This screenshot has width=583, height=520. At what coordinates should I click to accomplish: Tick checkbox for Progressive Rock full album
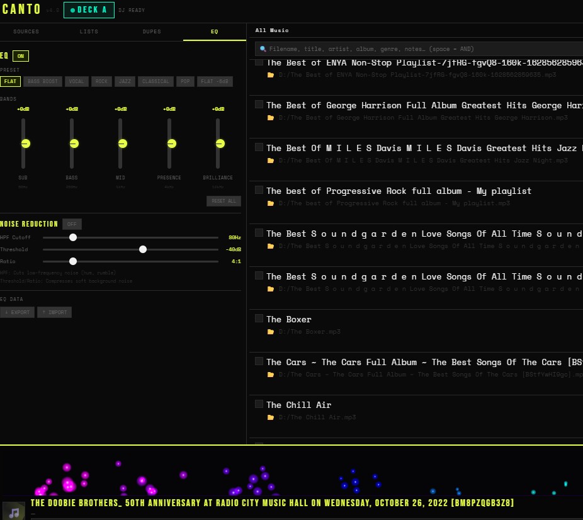[259, 190]
